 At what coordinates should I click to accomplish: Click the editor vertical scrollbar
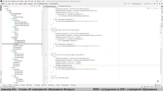161,61
